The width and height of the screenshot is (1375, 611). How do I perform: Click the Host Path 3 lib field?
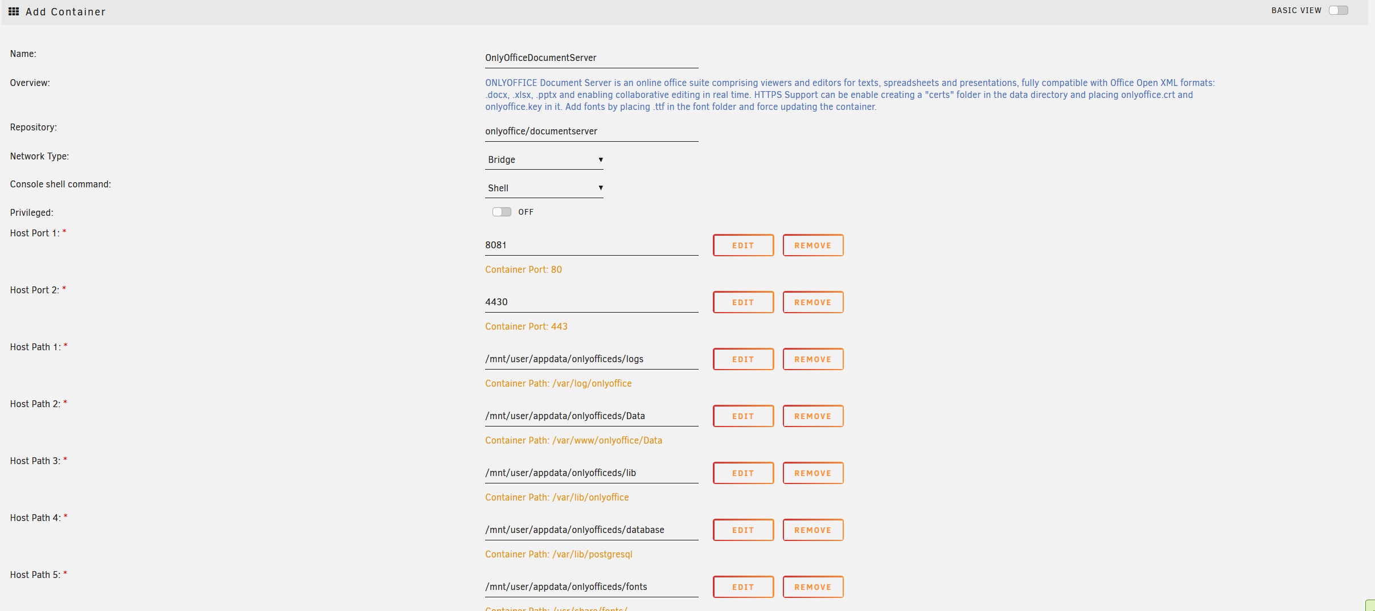tap(592, 473)
